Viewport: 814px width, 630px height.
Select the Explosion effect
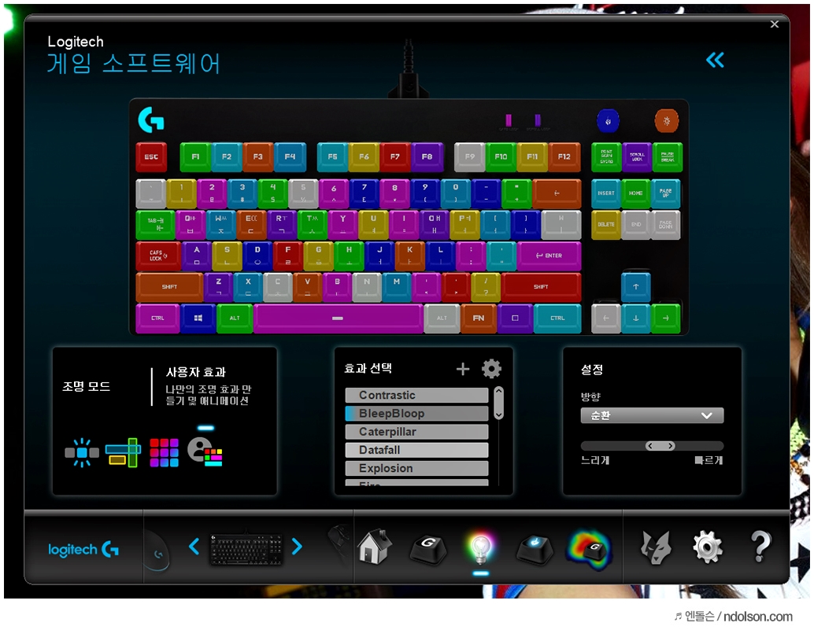416,468
